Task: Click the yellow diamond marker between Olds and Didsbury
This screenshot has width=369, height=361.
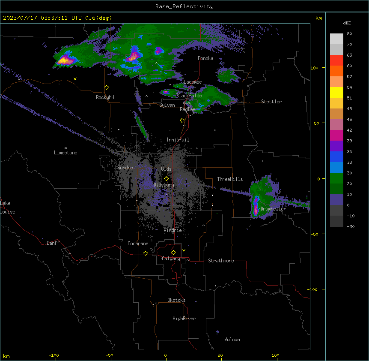Action: [166, 179]
